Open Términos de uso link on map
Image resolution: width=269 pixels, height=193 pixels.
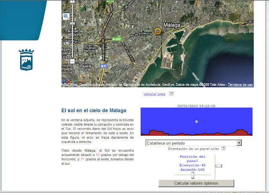click(x=240, y=85)
